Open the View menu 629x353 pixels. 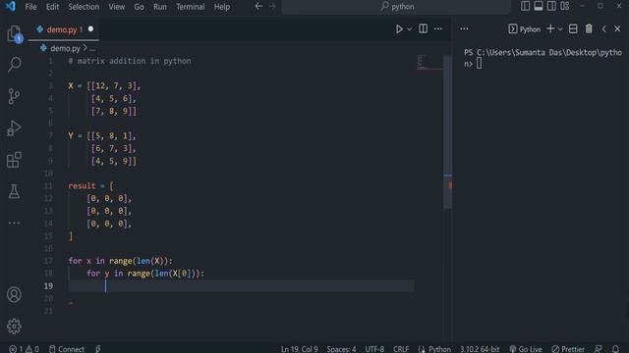coord(116,7)
